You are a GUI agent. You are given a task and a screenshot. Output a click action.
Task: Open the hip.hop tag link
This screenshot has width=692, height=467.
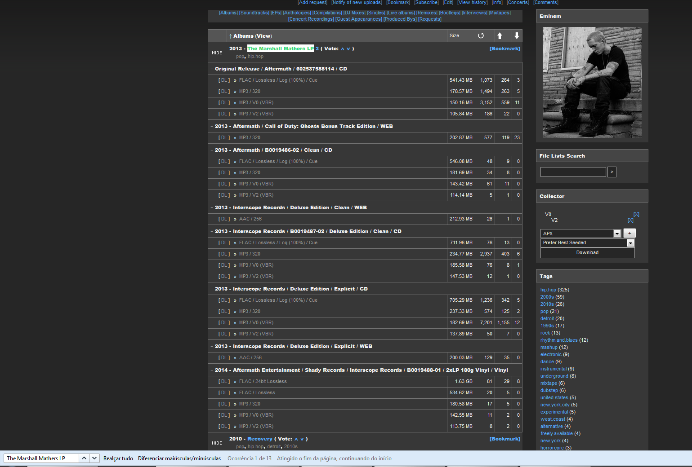click(548, 290)
